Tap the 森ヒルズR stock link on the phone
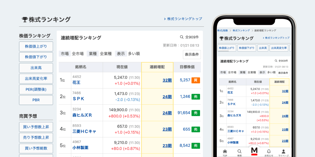 click(234, 115)
